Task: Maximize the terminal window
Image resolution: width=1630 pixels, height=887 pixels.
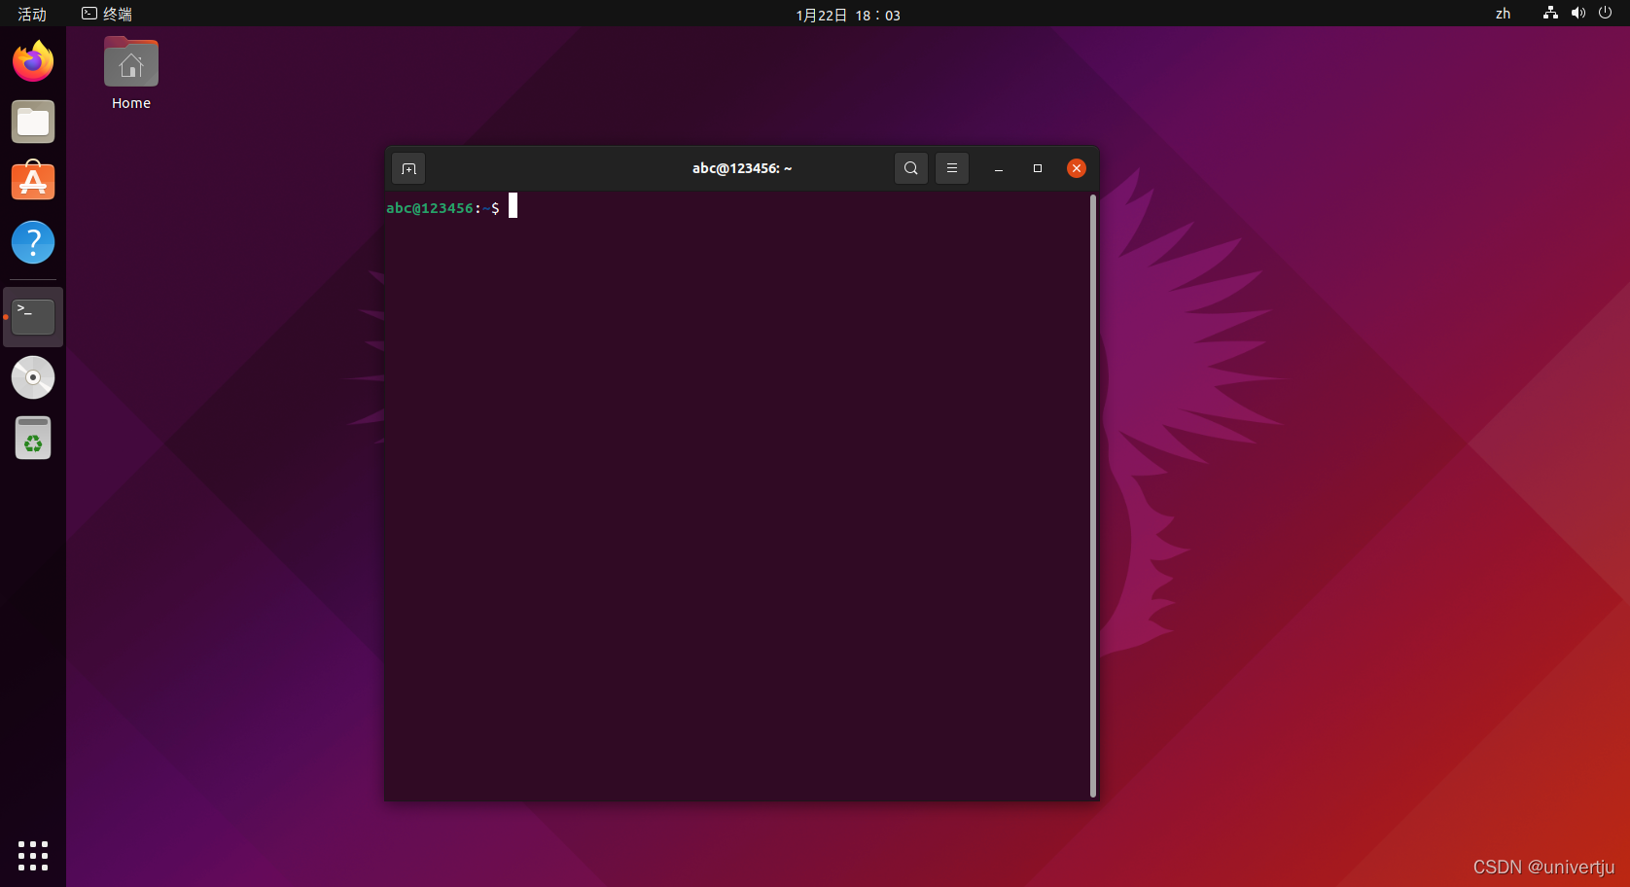Action: [x=1038, y=168]
